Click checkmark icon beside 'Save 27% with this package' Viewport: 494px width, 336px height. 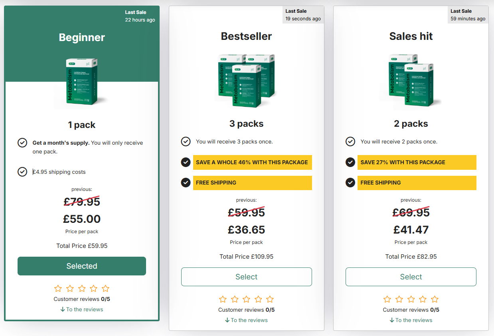(350, 162)
